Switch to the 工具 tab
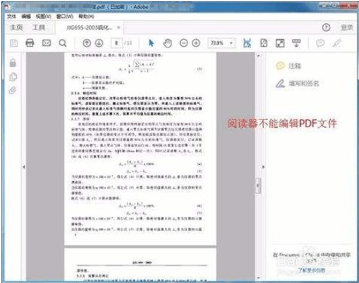 (x=39, y=28)
